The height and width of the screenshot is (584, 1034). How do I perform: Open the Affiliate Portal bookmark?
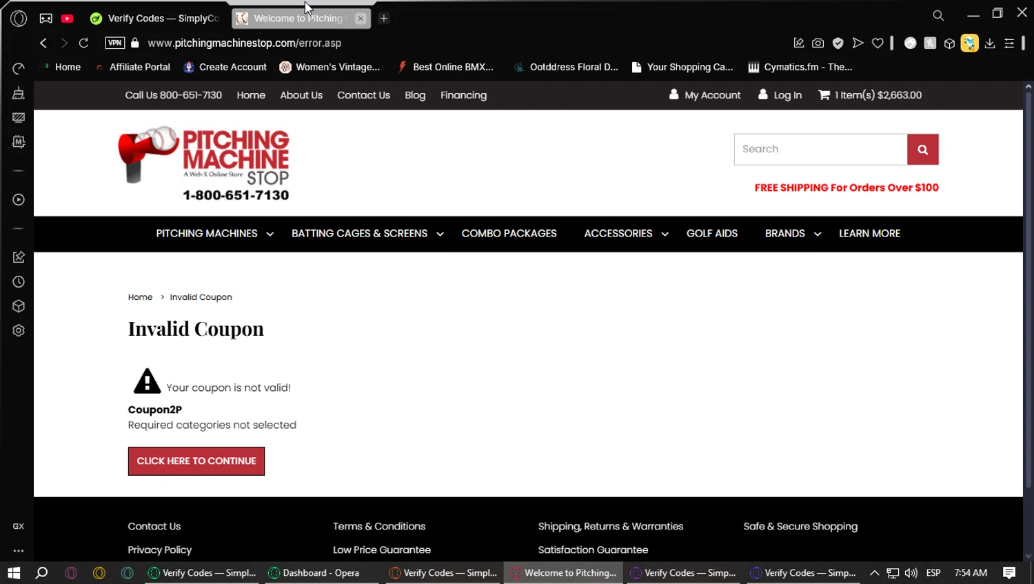[x=132, y=67]
